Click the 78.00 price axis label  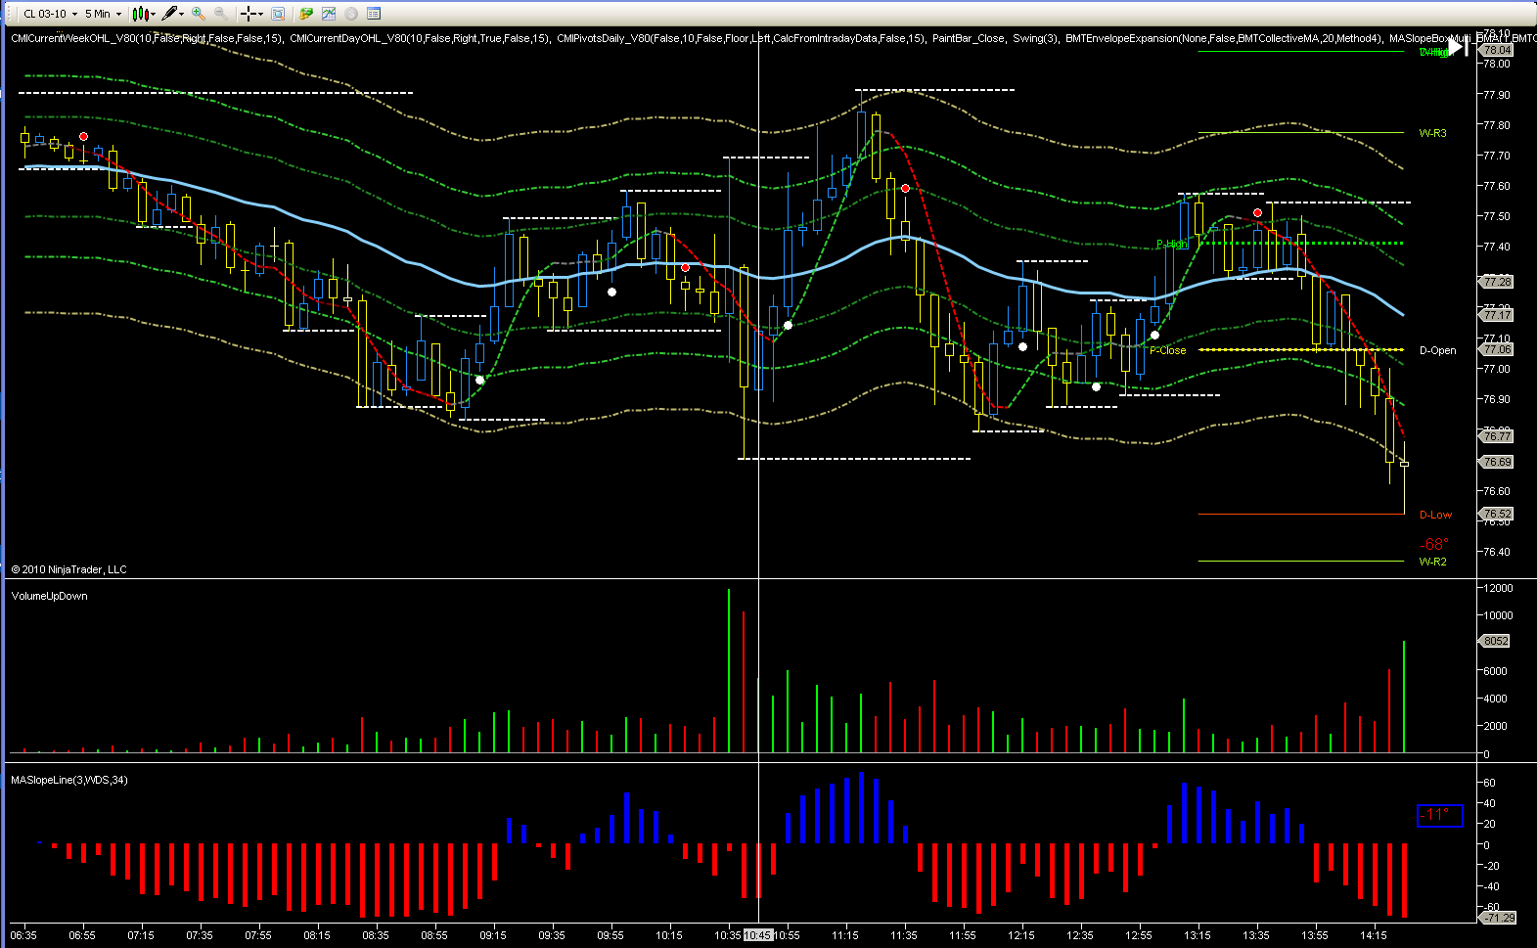1497,64
